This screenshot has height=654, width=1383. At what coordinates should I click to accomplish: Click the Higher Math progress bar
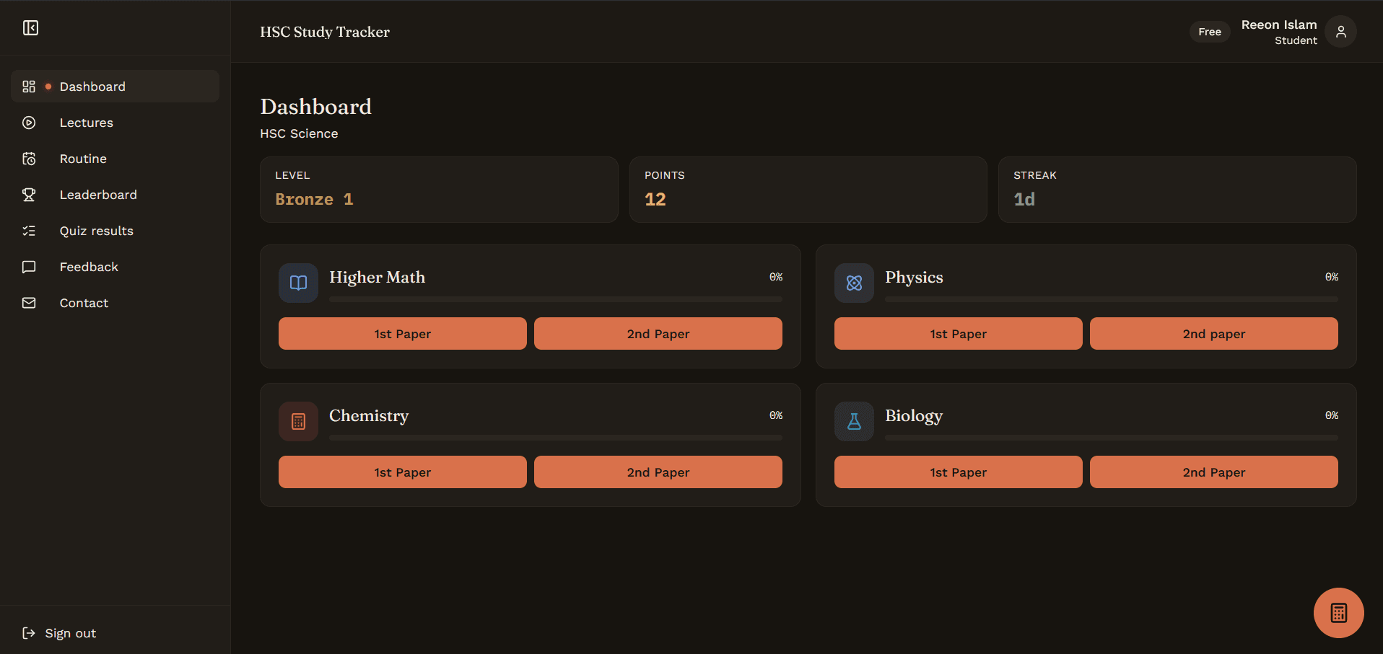pyautogui.click(x=556, y=299)
